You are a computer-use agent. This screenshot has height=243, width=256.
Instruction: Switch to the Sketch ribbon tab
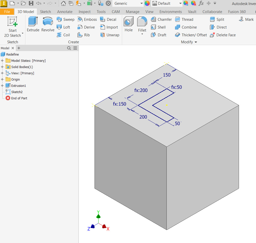pyautogui.click(x=45, y=12)
